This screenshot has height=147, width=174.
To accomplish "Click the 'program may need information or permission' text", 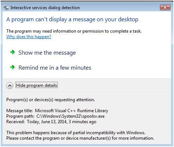I will click(74, 31).
